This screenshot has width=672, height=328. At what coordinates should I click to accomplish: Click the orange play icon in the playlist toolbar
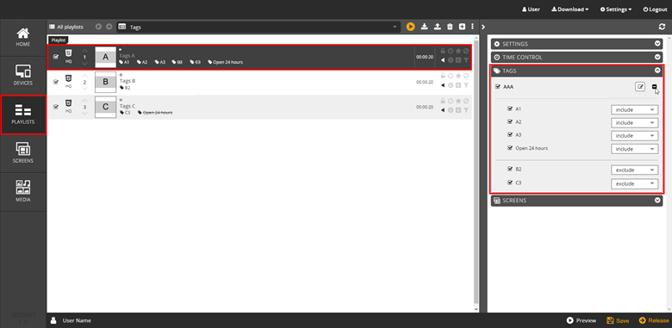[x=411, y=27]
